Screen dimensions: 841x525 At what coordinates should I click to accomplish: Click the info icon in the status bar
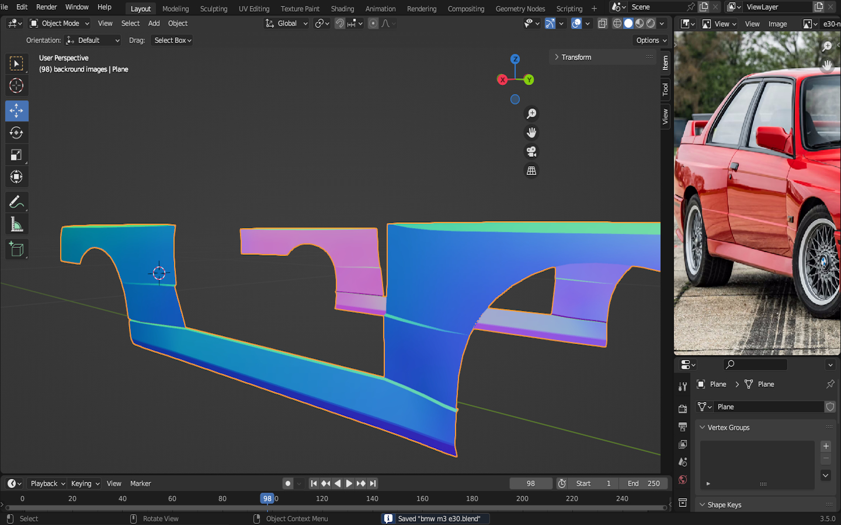pyautogui.click(x=388, y=519)
